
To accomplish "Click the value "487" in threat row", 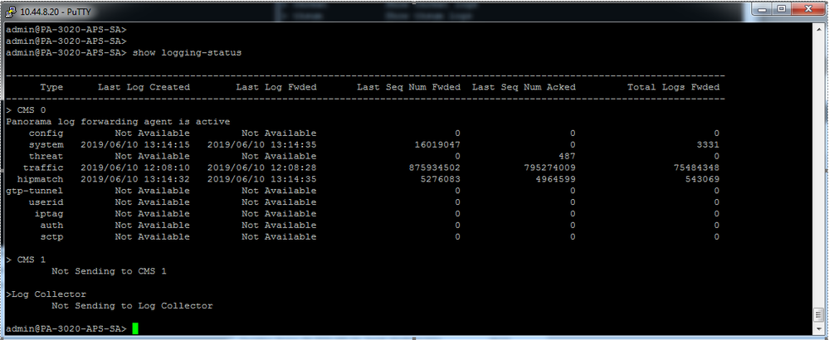I will [x=567, y=156].
